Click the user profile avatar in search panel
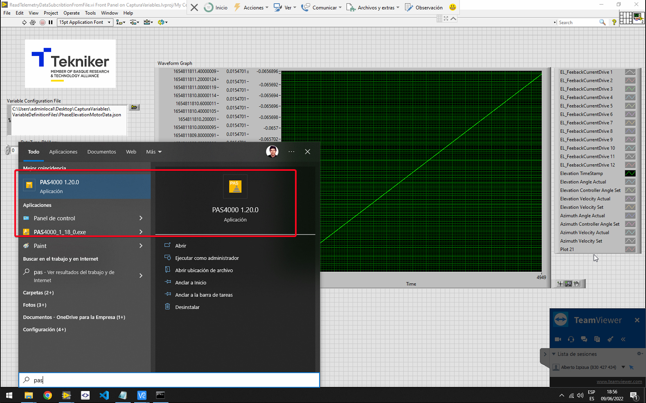The width and height of the screenshot is (646, 403). pos(272,152)
